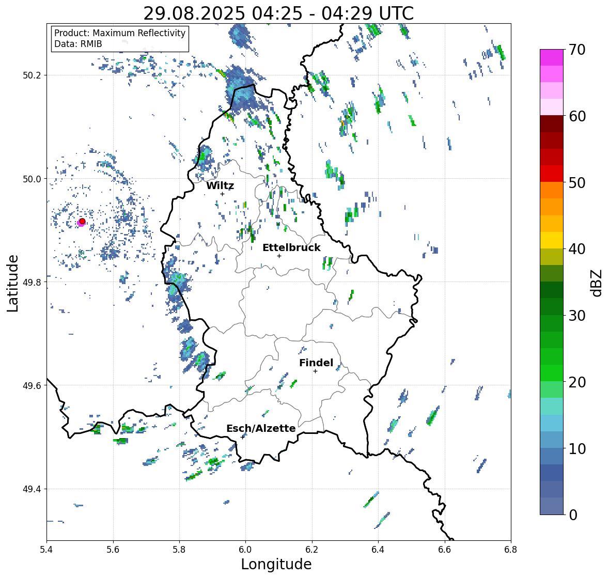Image resolution: width=609 pixels, height=577 pixels.
Task: Pick the yellow colorbar segment above 40
Action: (552, 240)
